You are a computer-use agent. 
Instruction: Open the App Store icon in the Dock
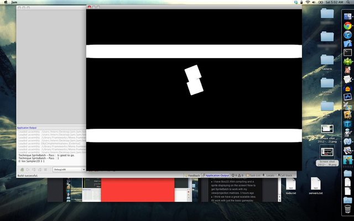click(348, 97)
